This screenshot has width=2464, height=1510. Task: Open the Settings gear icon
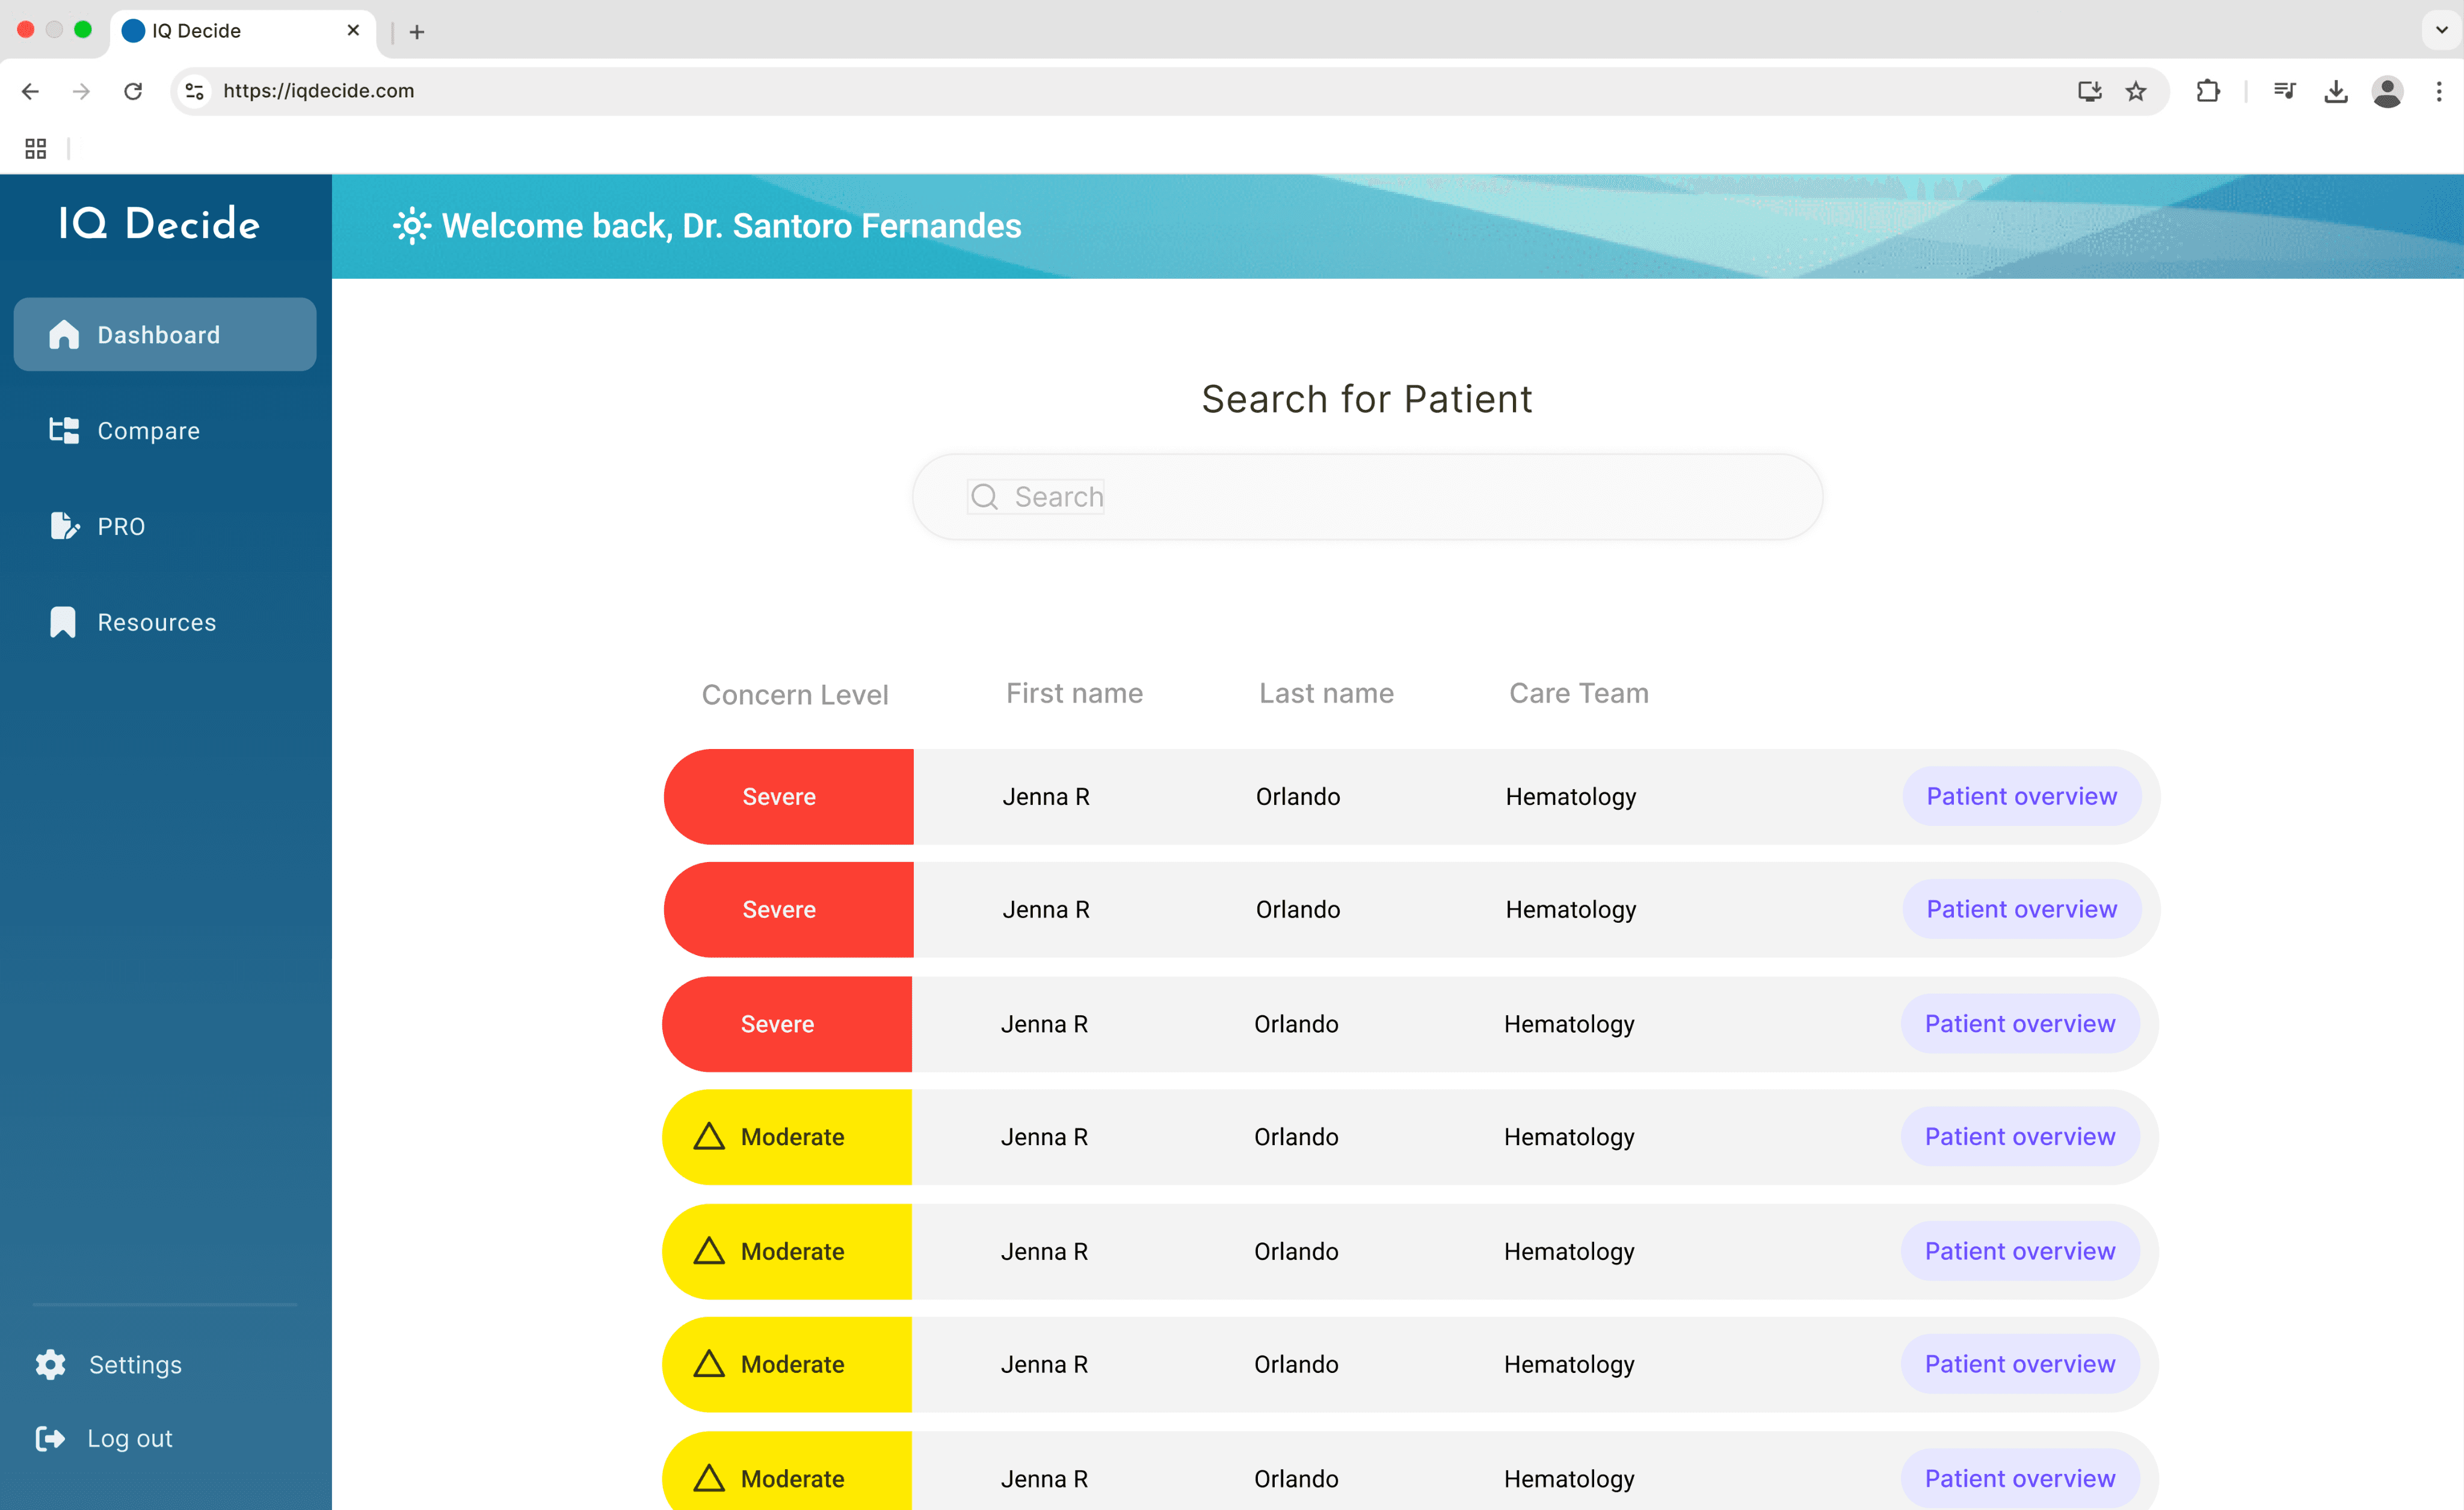pos(51,1364)
